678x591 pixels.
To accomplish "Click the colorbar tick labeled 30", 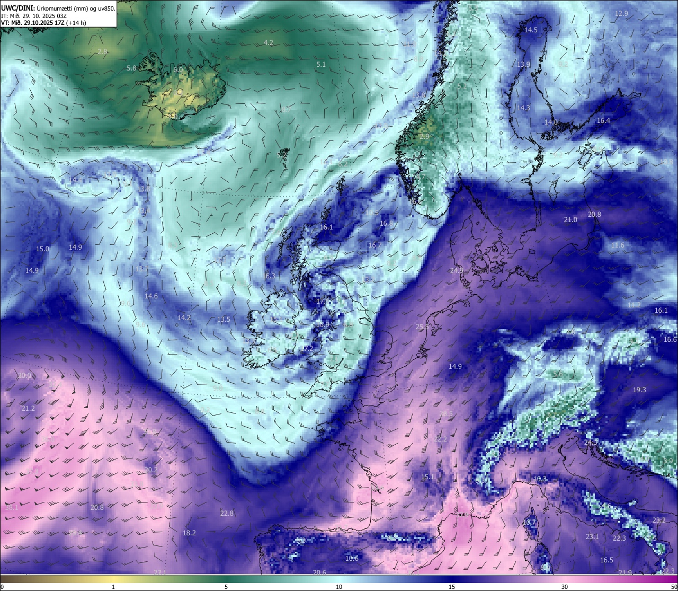I will coord(565,587).
